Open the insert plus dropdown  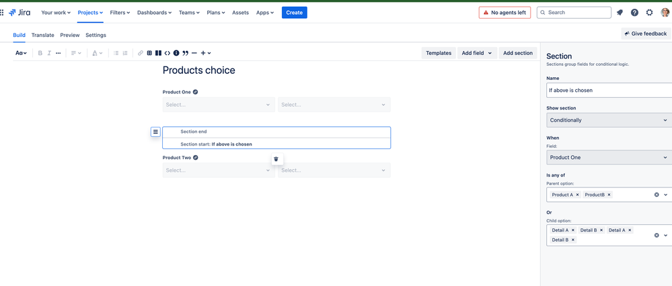206,53
